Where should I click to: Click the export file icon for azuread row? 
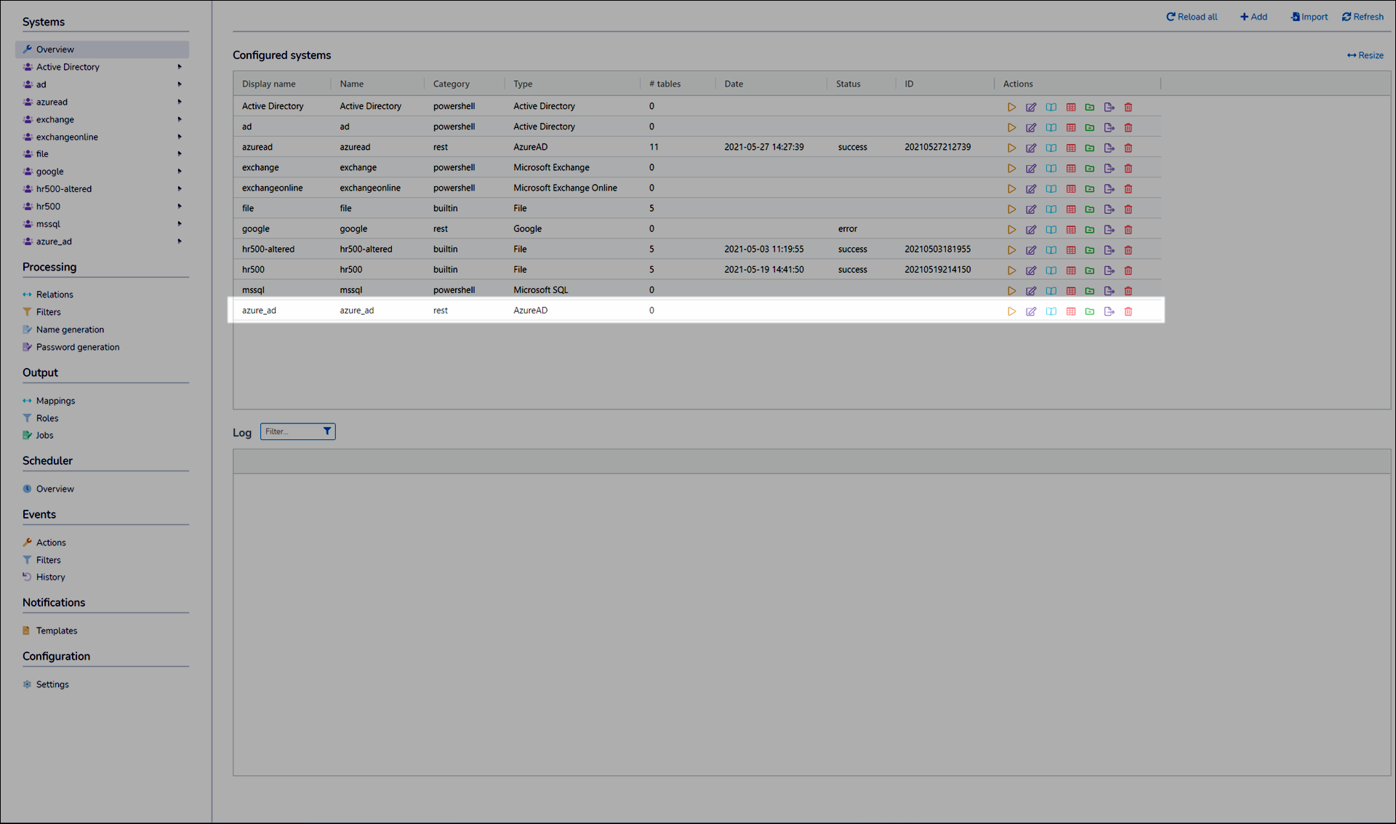1109,148
